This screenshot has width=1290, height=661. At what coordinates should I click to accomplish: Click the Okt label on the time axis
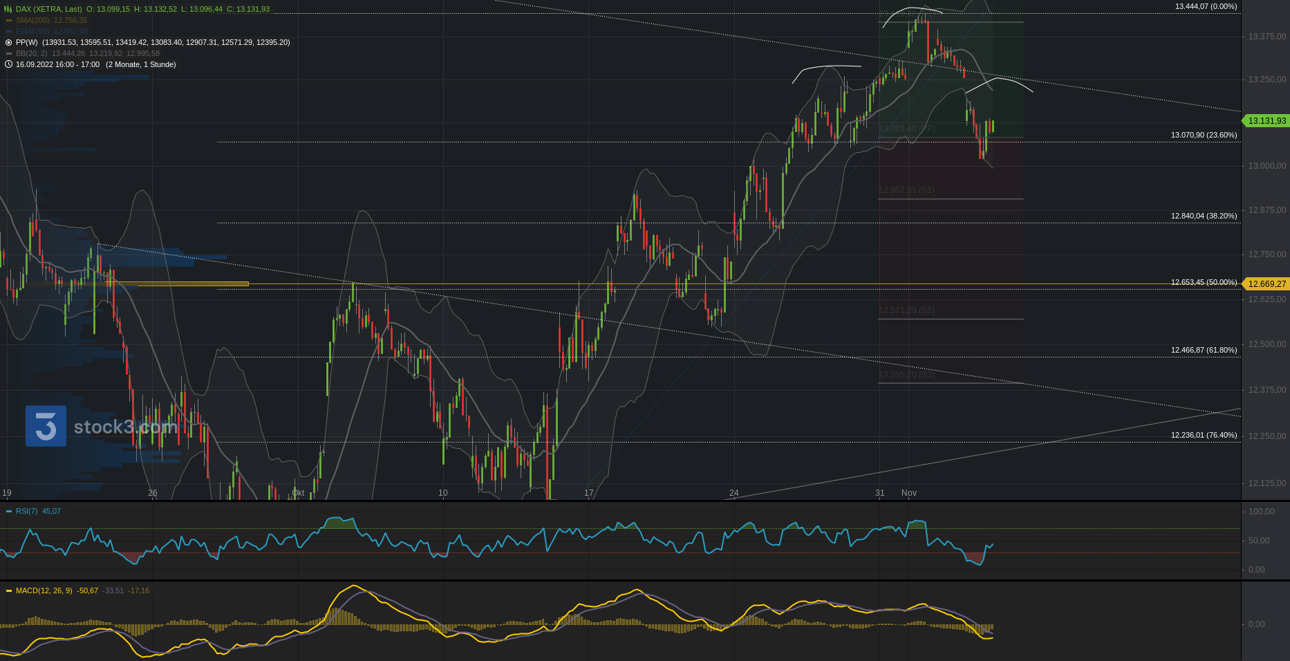[x=298, y=493]
